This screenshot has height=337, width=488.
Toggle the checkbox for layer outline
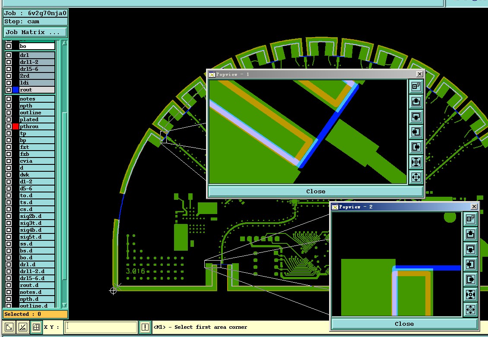(x=9, y=113)
